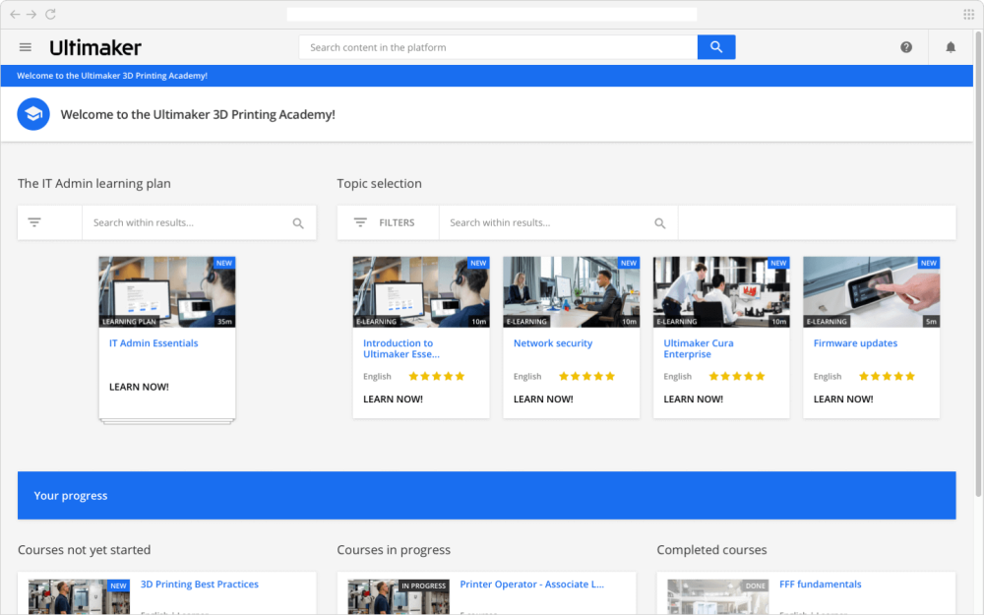Open filter icon in IT Admin learning plan
Image resolution: width=984 pixels, height=615 pixels.
click(x=34, y=222)
